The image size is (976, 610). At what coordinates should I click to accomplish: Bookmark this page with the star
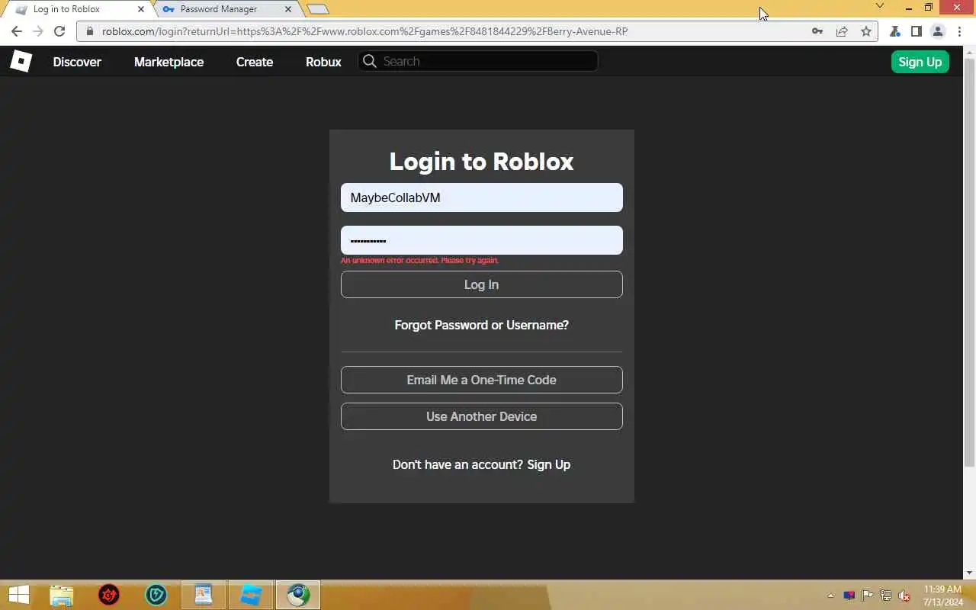pyautogui.click(x=866, y=31)
